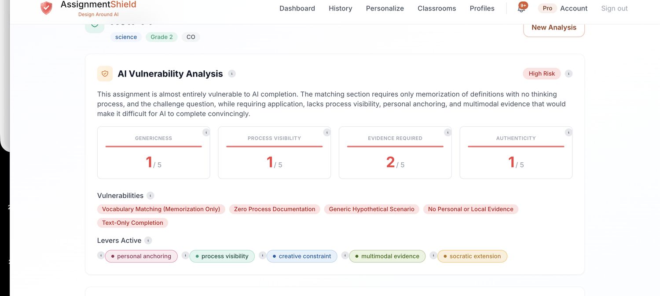The image size is (660, 296).
Task: Click the Sign out link
Action: [x=614, y=8]
